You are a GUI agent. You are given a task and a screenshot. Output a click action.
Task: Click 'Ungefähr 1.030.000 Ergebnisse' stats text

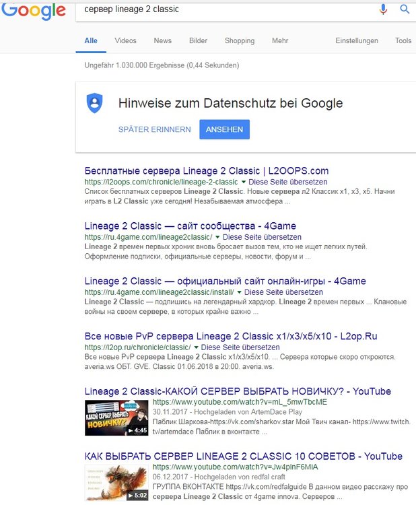pyautogui.click(x=162, y=65)
